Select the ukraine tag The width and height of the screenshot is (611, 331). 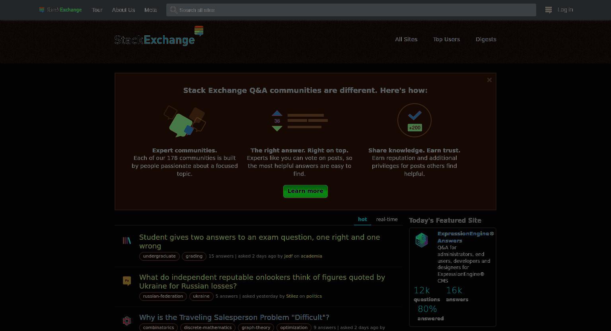point(201,296)
